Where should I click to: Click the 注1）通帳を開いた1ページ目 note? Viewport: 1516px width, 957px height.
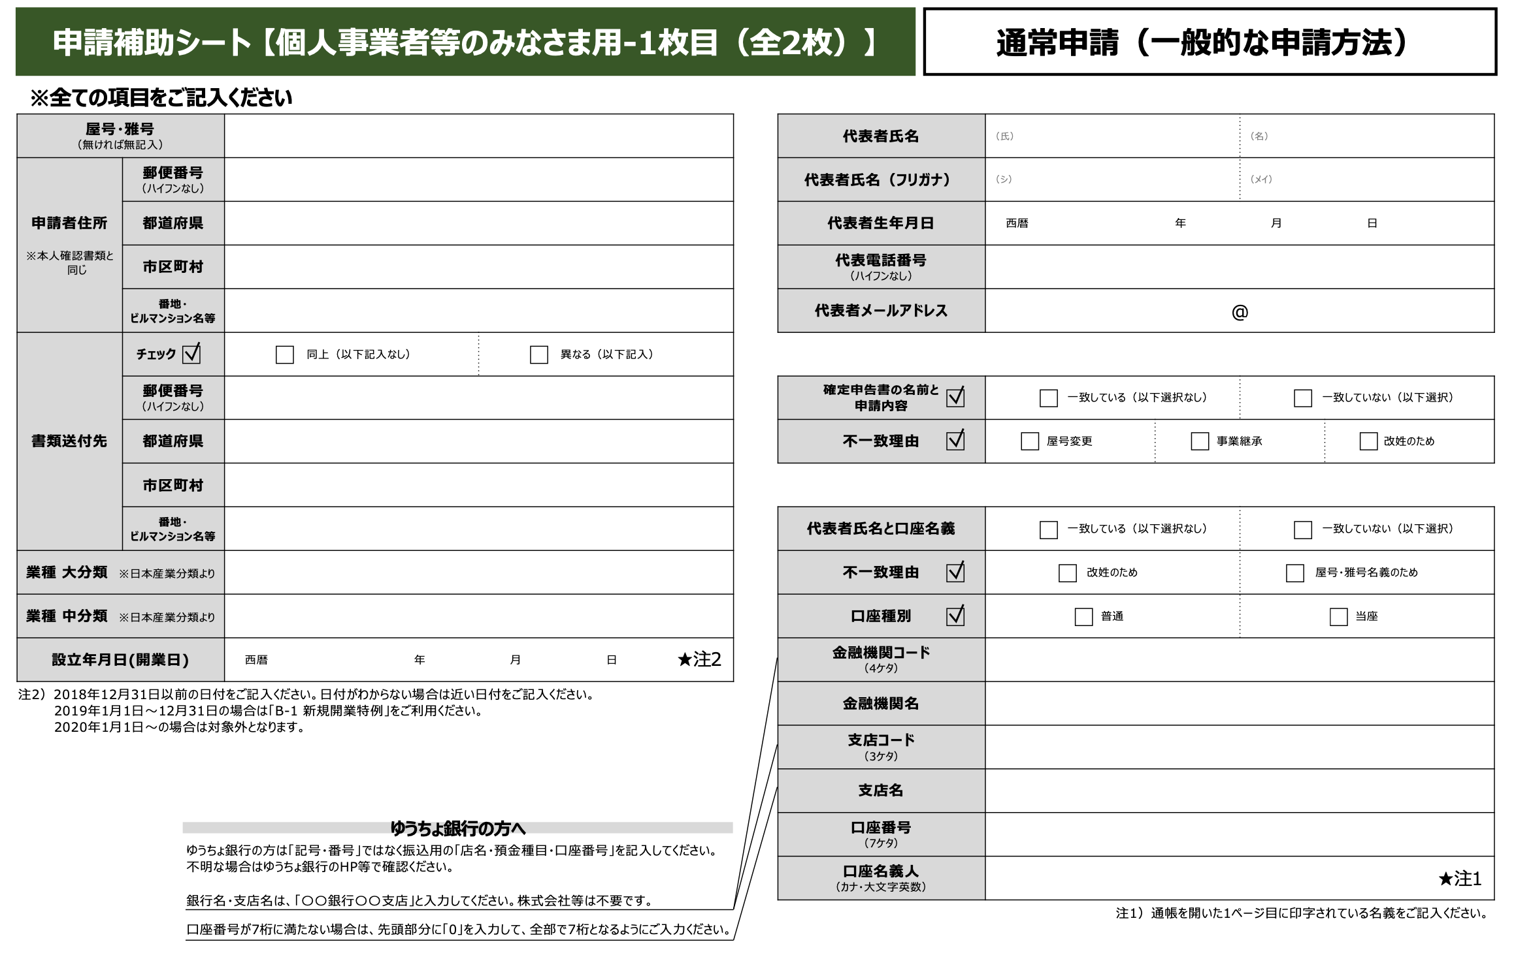pos(1303,913)
